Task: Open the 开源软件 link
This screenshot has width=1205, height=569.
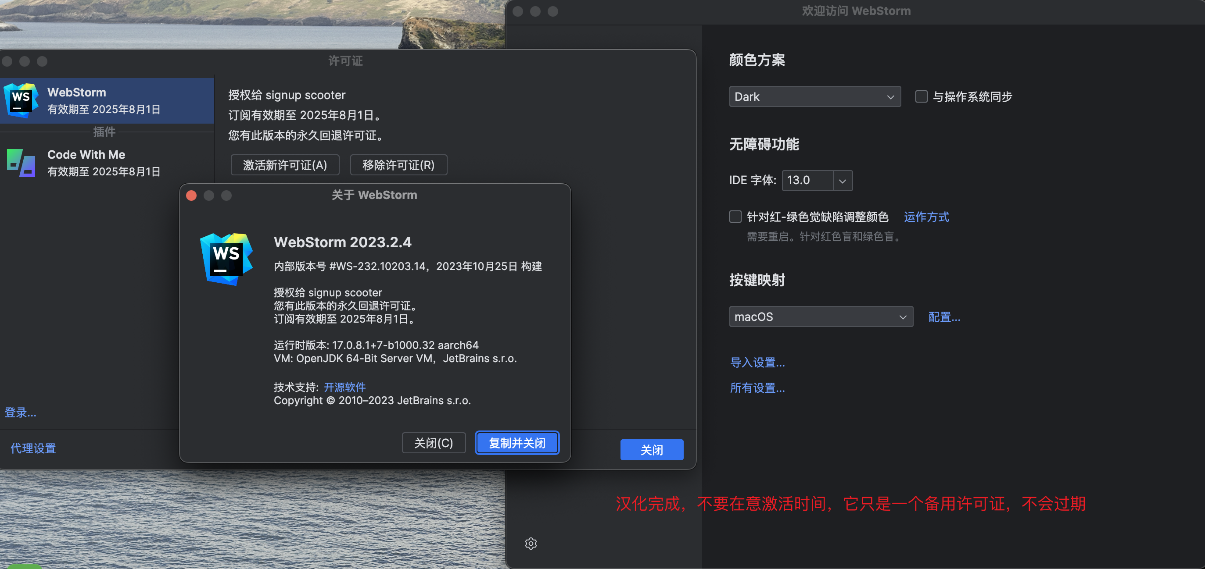Action: [x=345, y=387]
